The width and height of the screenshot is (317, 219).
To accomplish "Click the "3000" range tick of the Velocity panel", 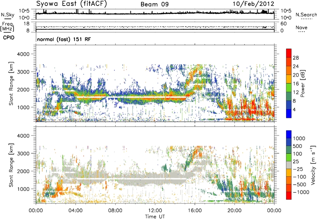I will (x=23, y=153).
